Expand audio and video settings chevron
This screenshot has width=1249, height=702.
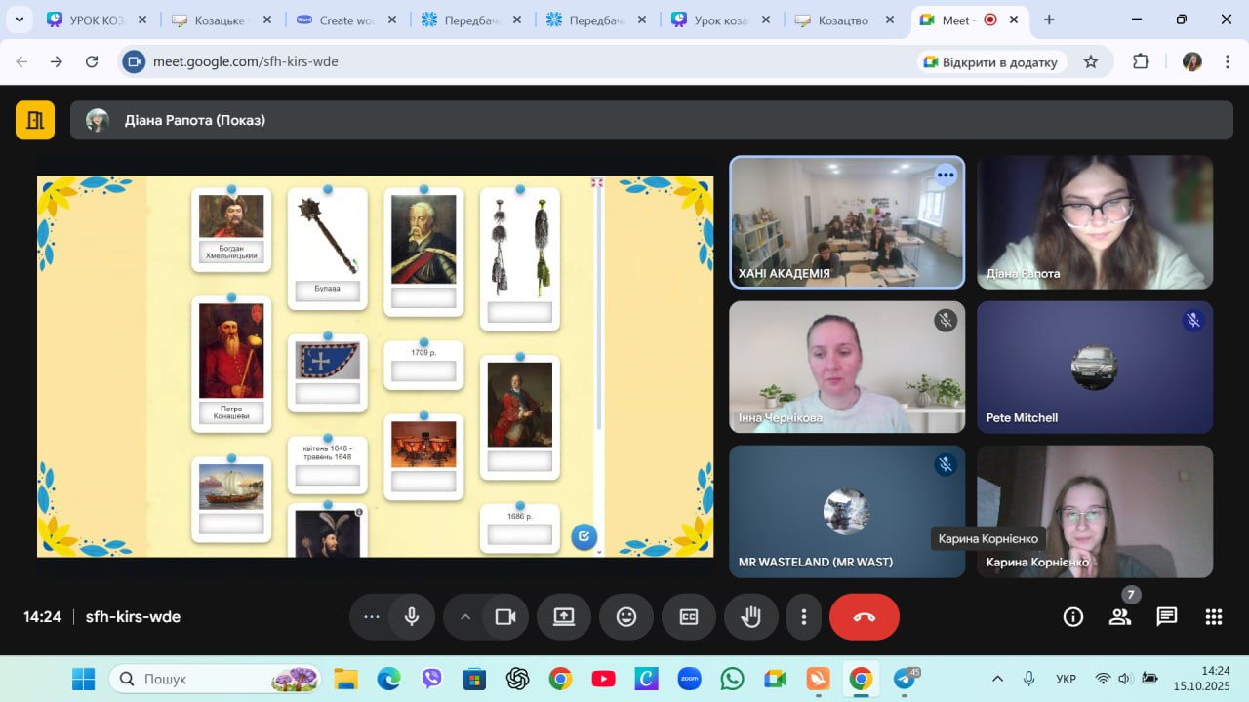click(465, 617)
